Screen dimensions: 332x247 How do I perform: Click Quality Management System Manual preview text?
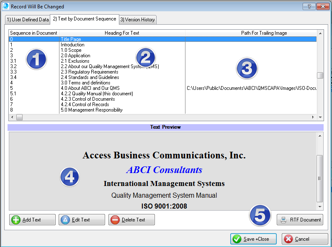coord(164,195)
